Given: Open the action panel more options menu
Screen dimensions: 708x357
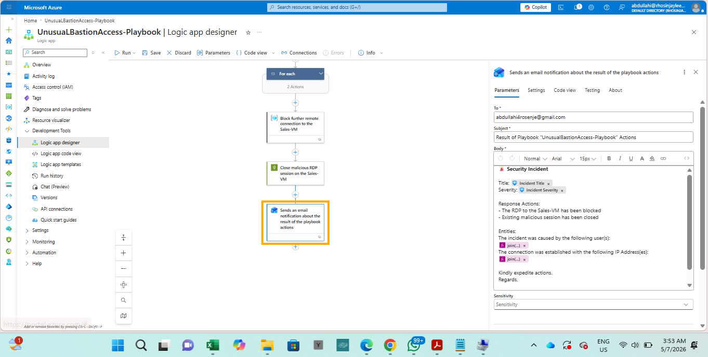Looking at the screenshot, I should 684,72.
